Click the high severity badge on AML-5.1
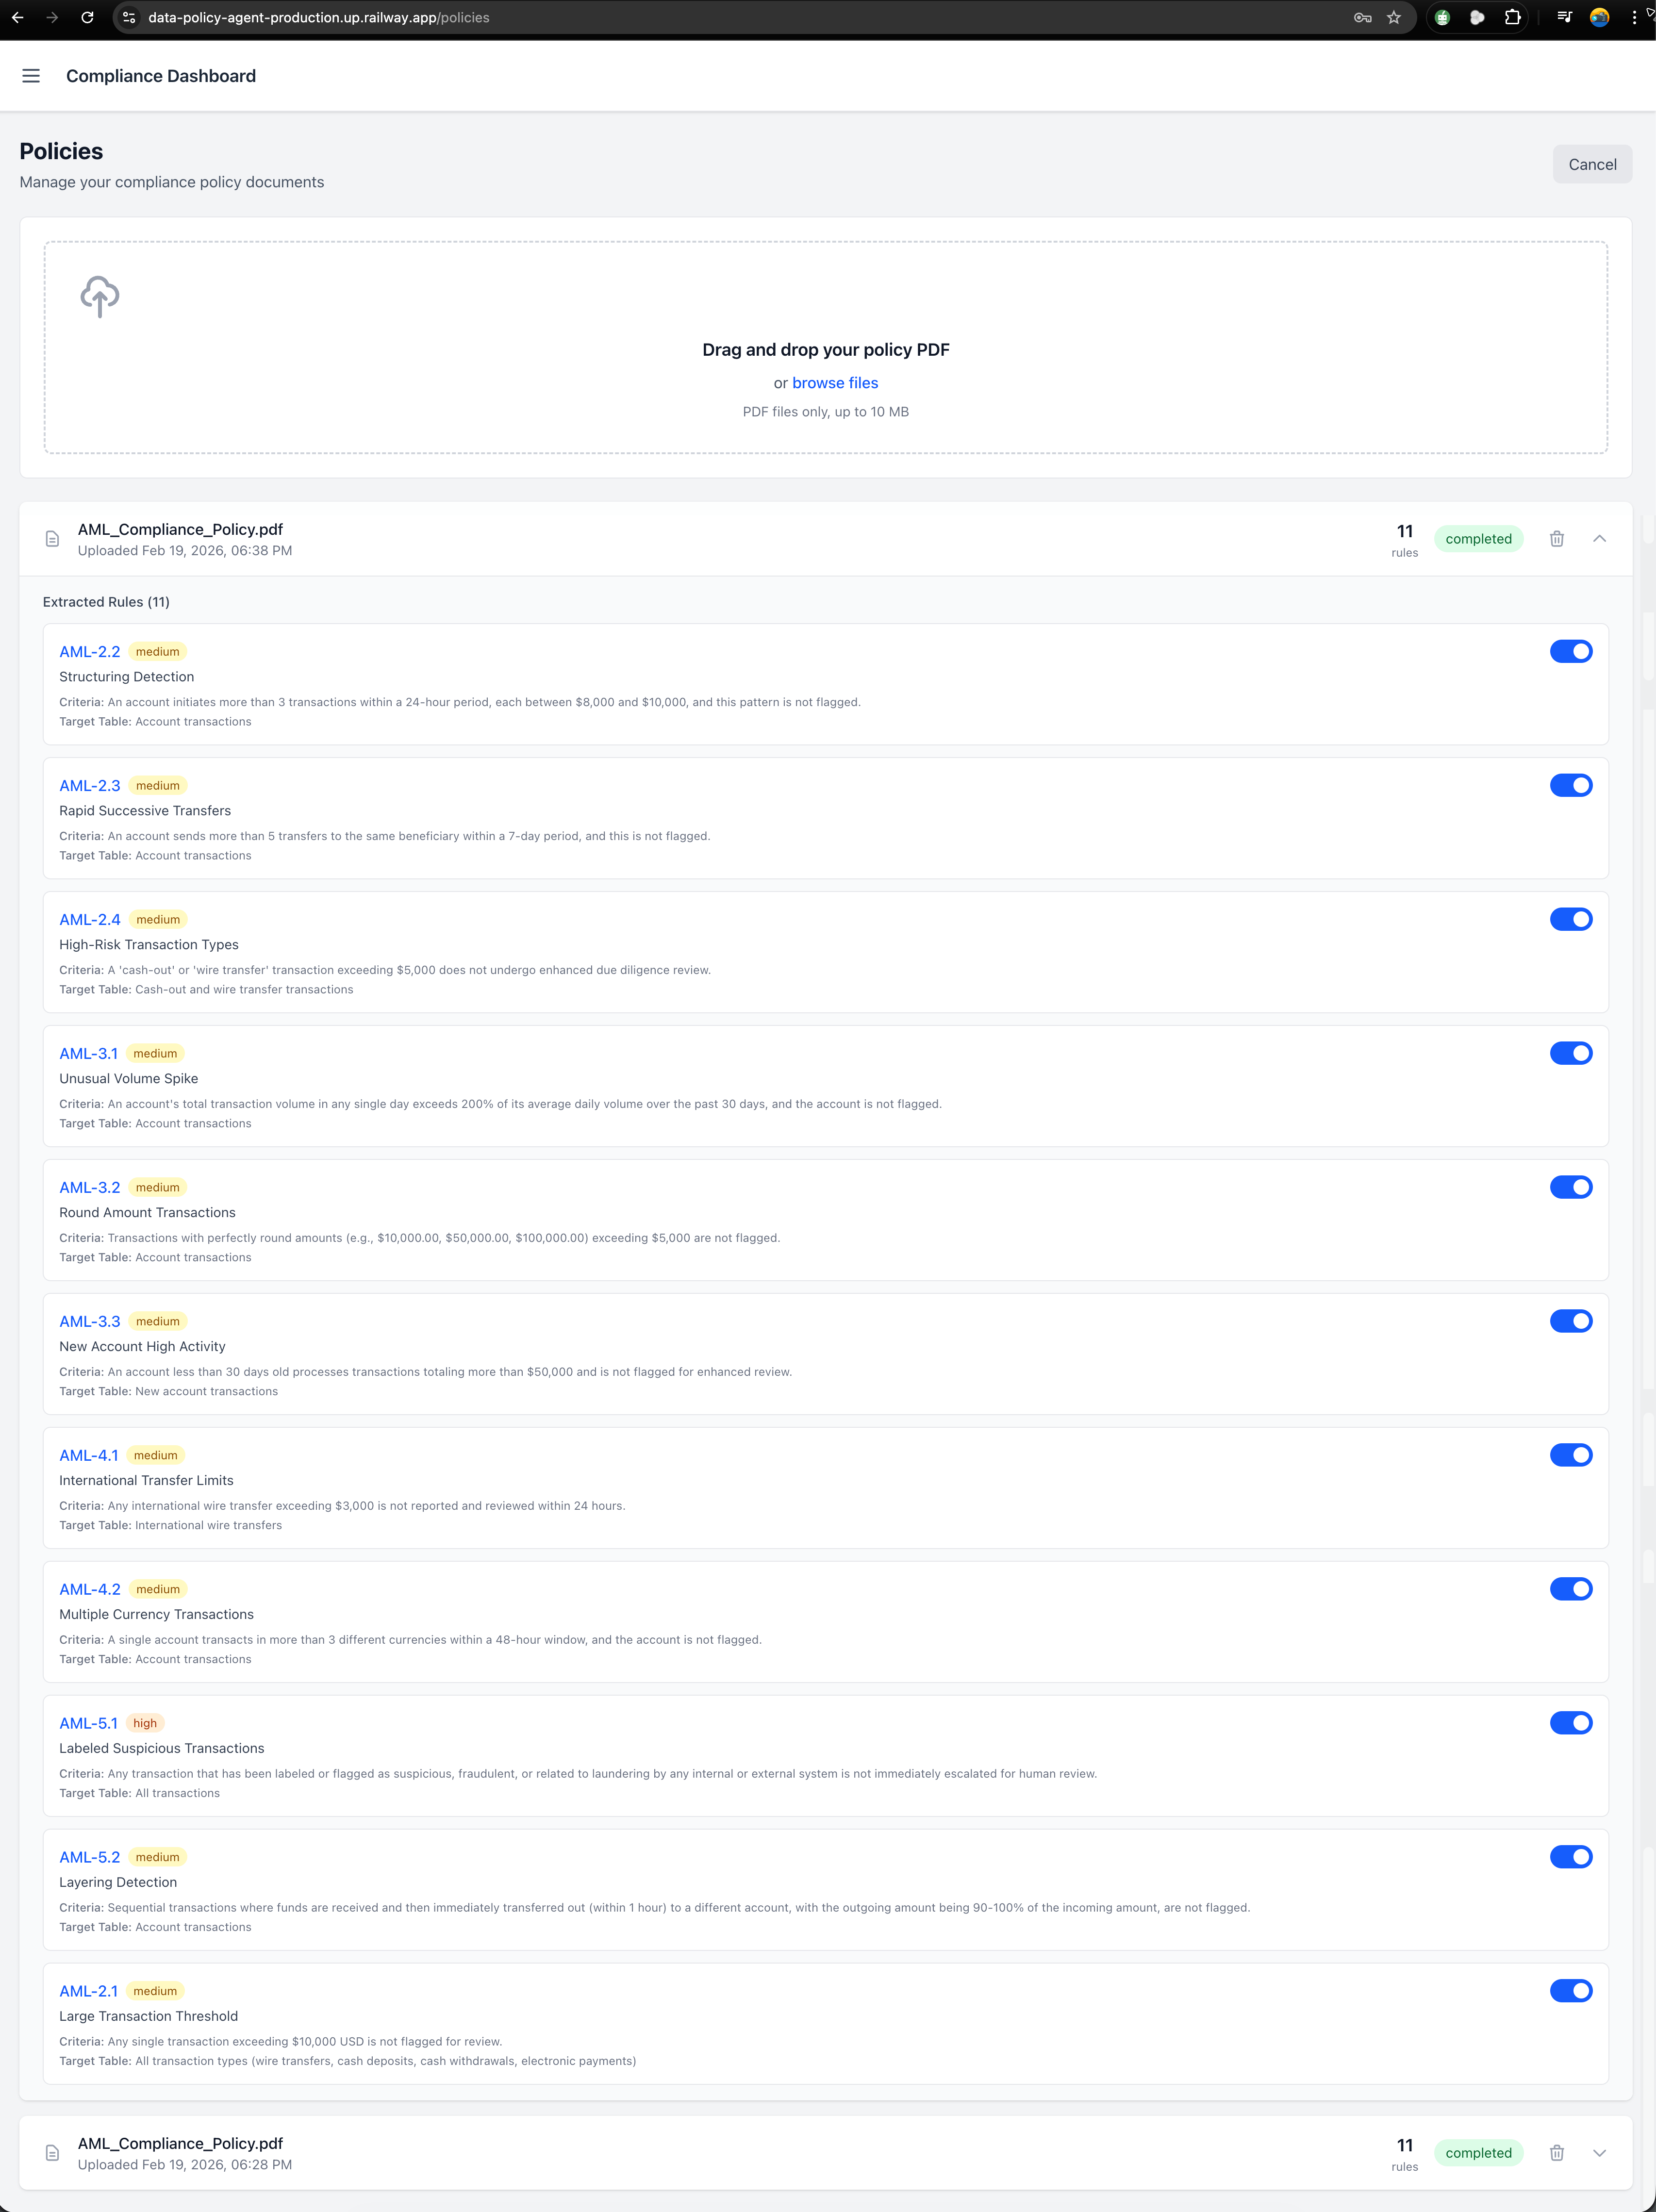This screenshot has height=2212, width=1656. point(145,1724)
